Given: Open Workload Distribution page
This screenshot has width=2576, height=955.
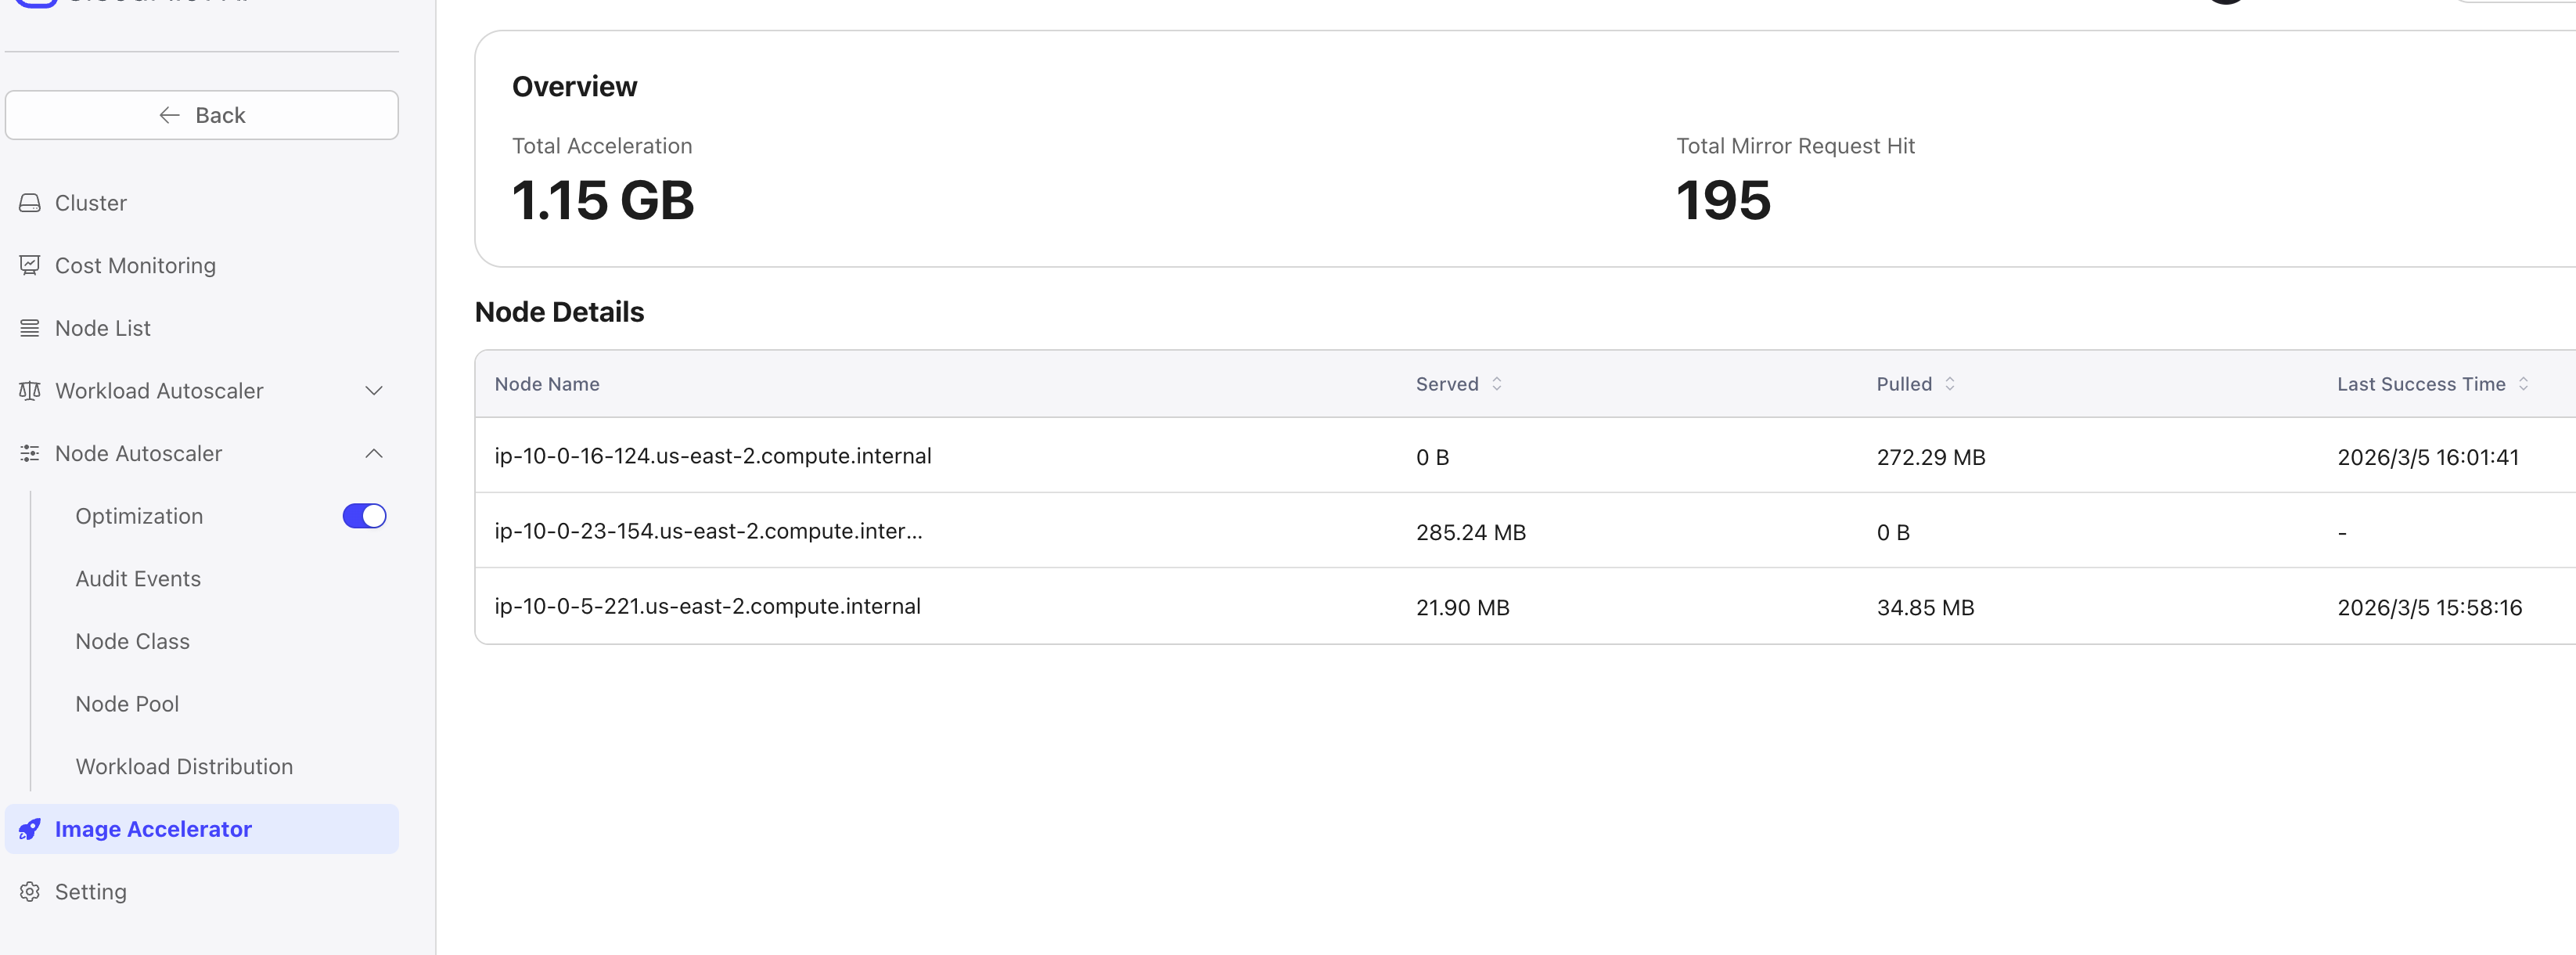Looking at the screenshot, I should click(184, 766).
